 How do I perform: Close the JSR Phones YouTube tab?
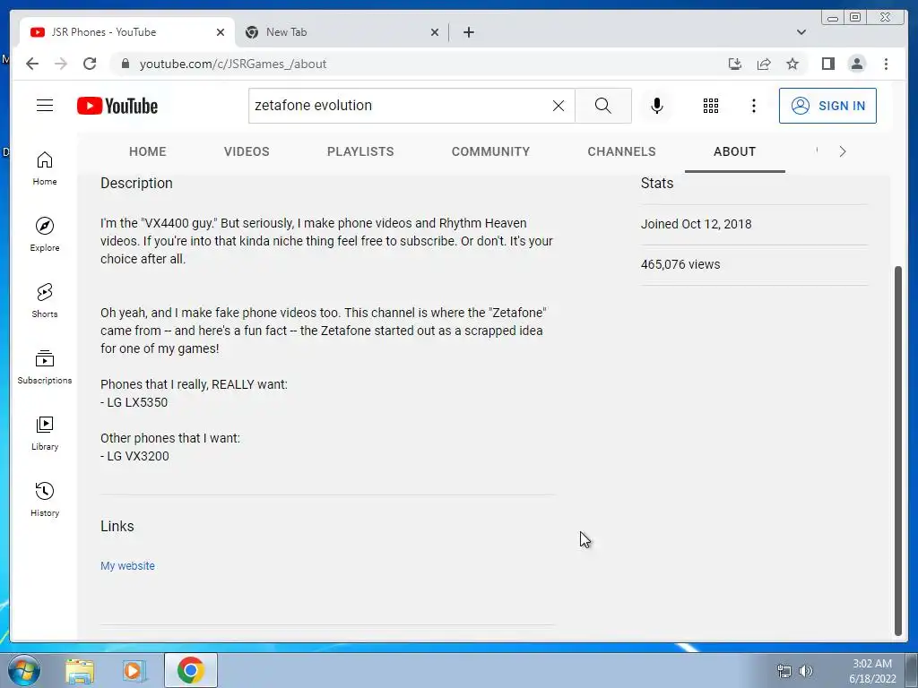(x=221, y=32)
